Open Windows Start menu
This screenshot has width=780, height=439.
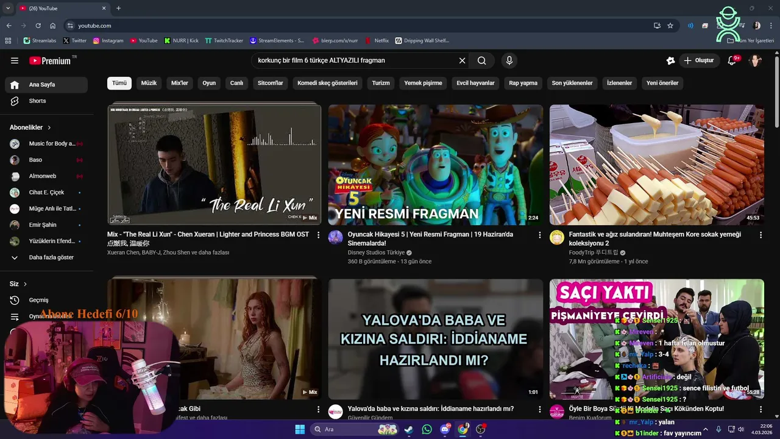(x=300, y=429)
